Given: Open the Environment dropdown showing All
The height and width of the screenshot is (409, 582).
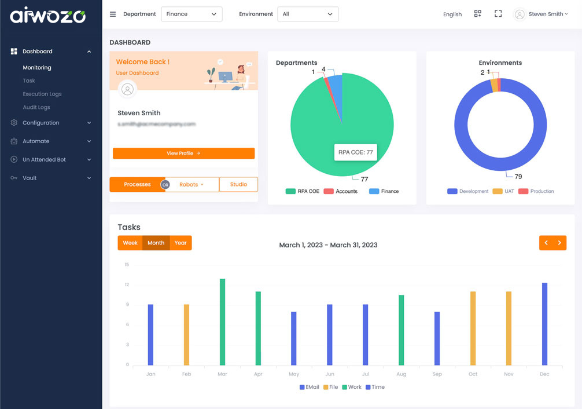Looking at the screenshot, I should click(308, 14).
